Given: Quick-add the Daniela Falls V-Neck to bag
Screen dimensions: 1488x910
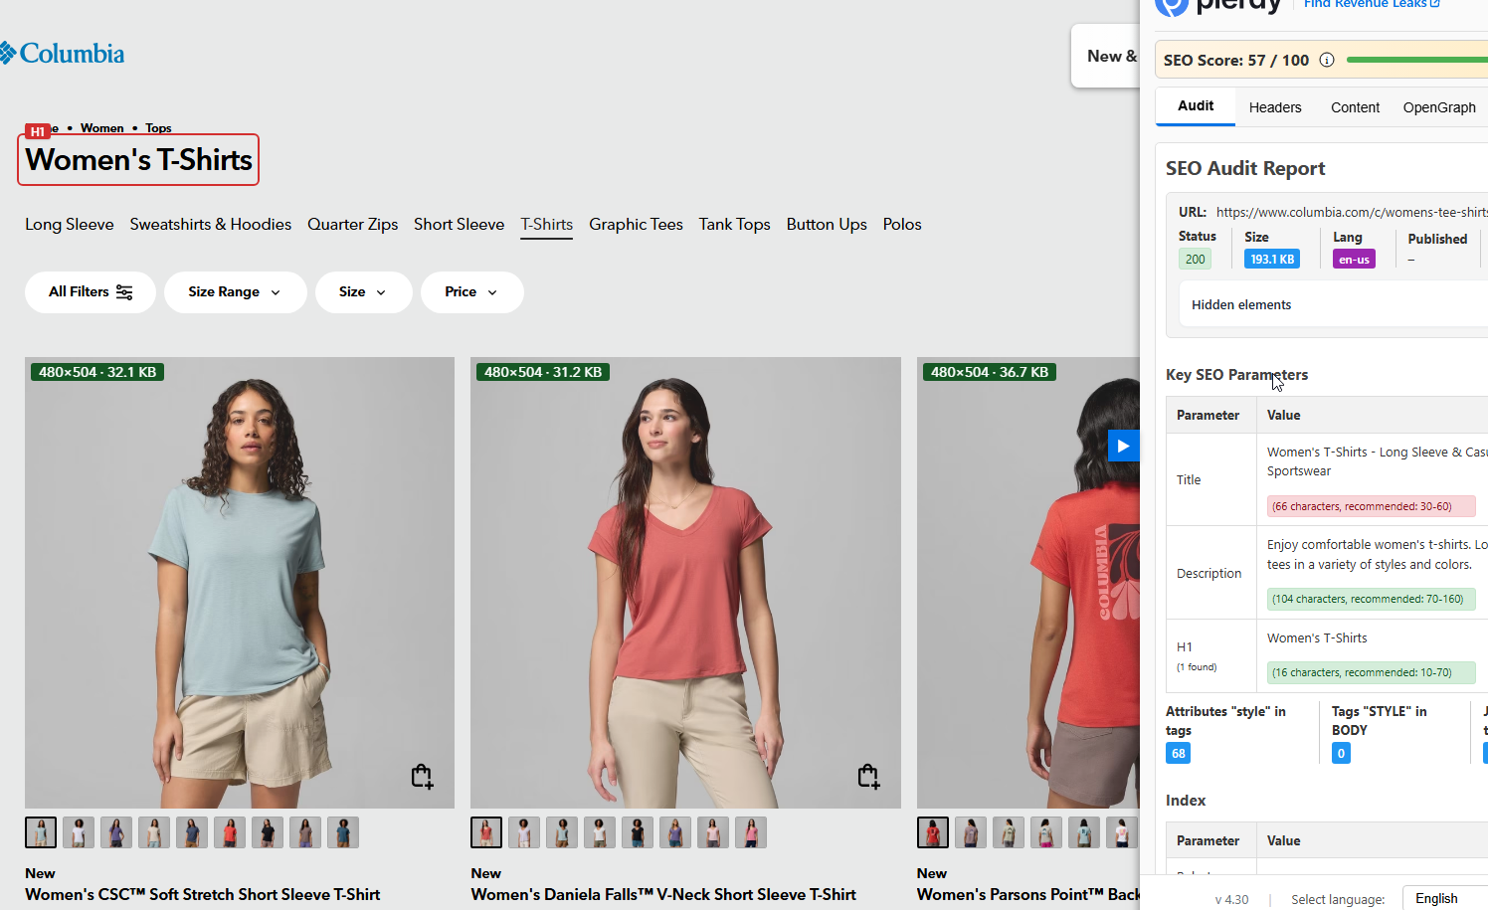Looking at the screenshot, I should pyautogui.click(x=868, y=776).
